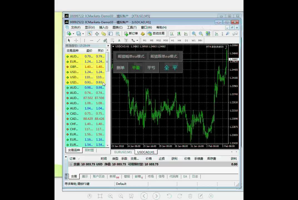This screenshot has height=200, width=298.
Task: Open the 文件(F) menu
Action: 76,27
